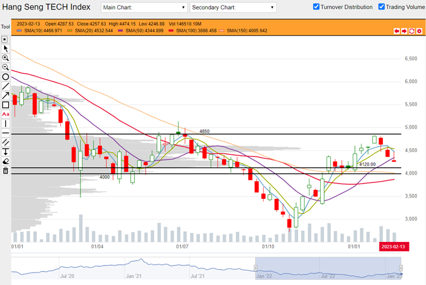426x285 pixels.
Task: Select the rectangle drawing tool
Action: [x=5, y=105]
